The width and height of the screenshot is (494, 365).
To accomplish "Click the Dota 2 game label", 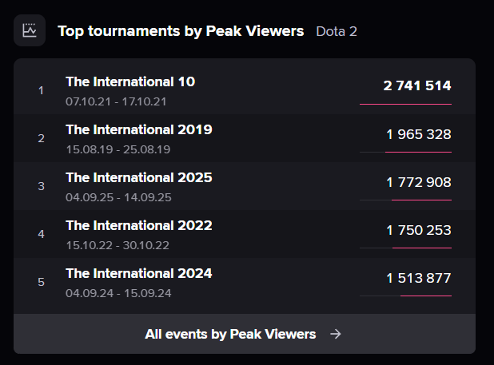I will coord(337,32).
